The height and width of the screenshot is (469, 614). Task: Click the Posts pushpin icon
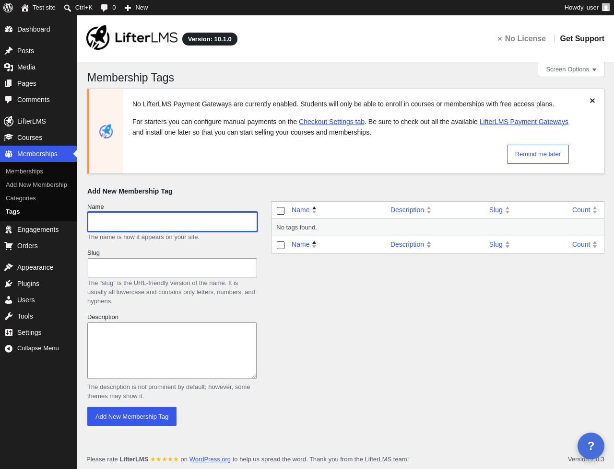[9, 51]
